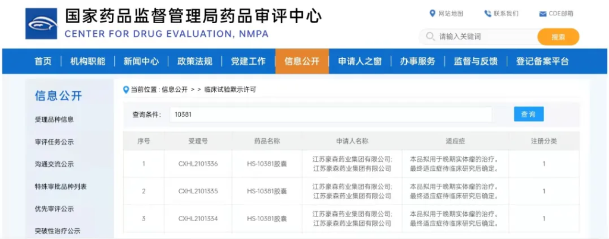
Task: Open the 新闻中心 menu item
Action: click(x=141, y=61)
